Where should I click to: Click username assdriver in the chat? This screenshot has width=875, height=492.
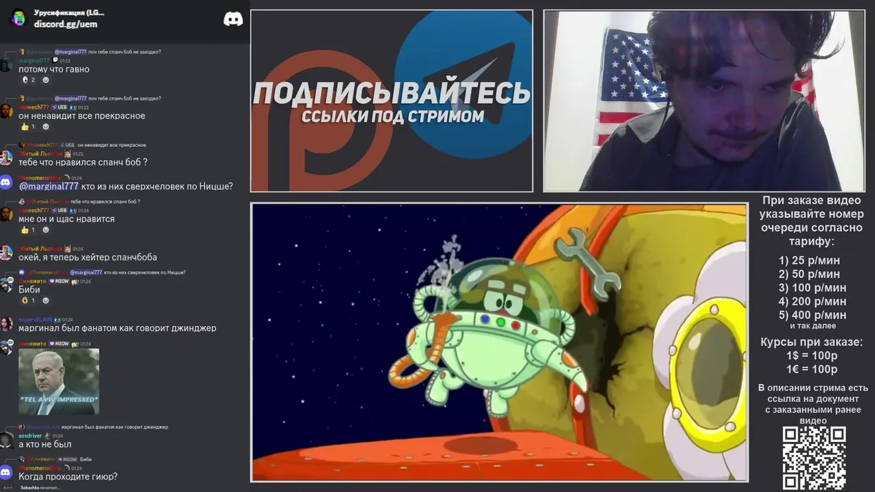pyautogui.click(x=30, y=435)
